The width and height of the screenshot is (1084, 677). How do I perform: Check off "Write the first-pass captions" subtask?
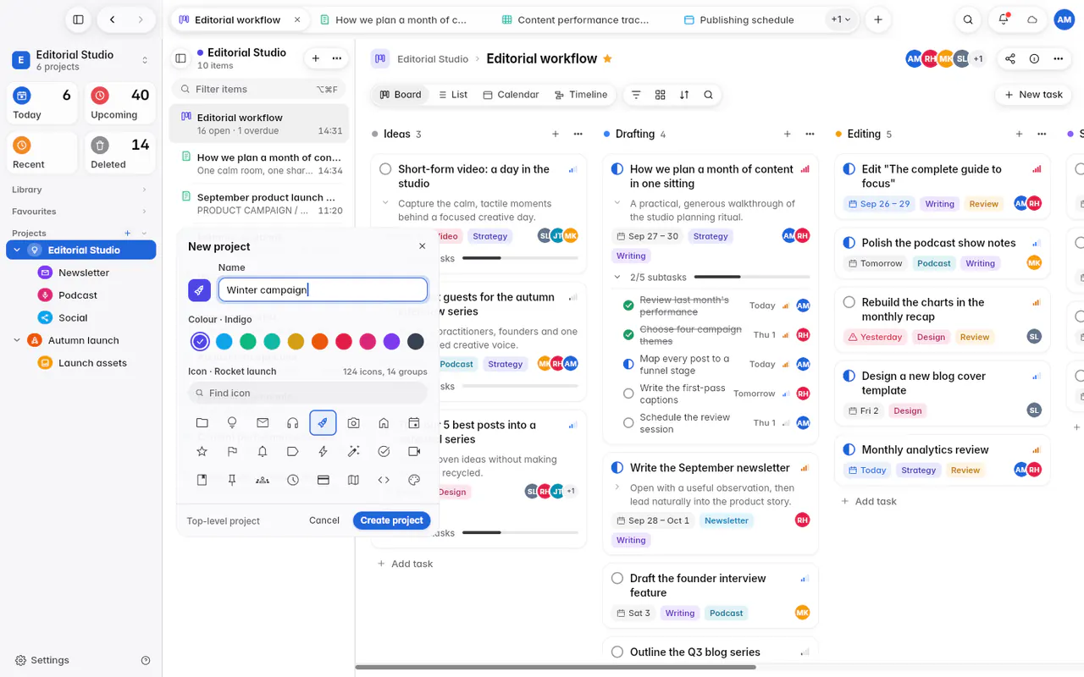pyautogui.click(x=628, y=394)
